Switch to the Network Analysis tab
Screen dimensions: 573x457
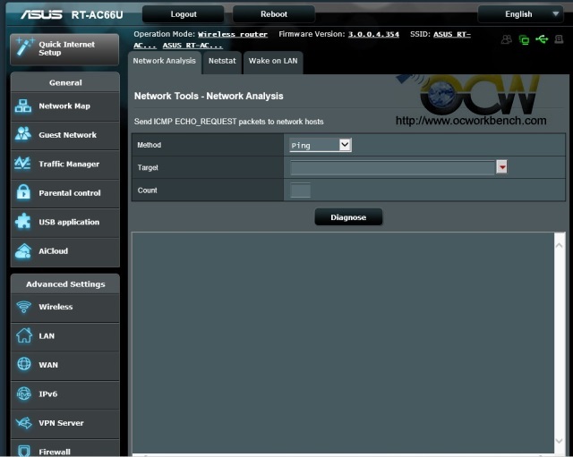[165, 62]
